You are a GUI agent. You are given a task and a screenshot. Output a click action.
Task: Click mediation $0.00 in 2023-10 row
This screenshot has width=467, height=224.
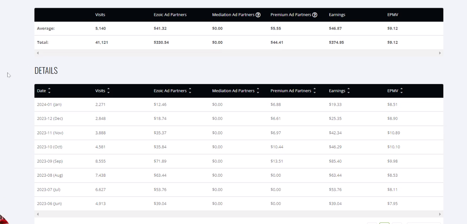point(217,147)
